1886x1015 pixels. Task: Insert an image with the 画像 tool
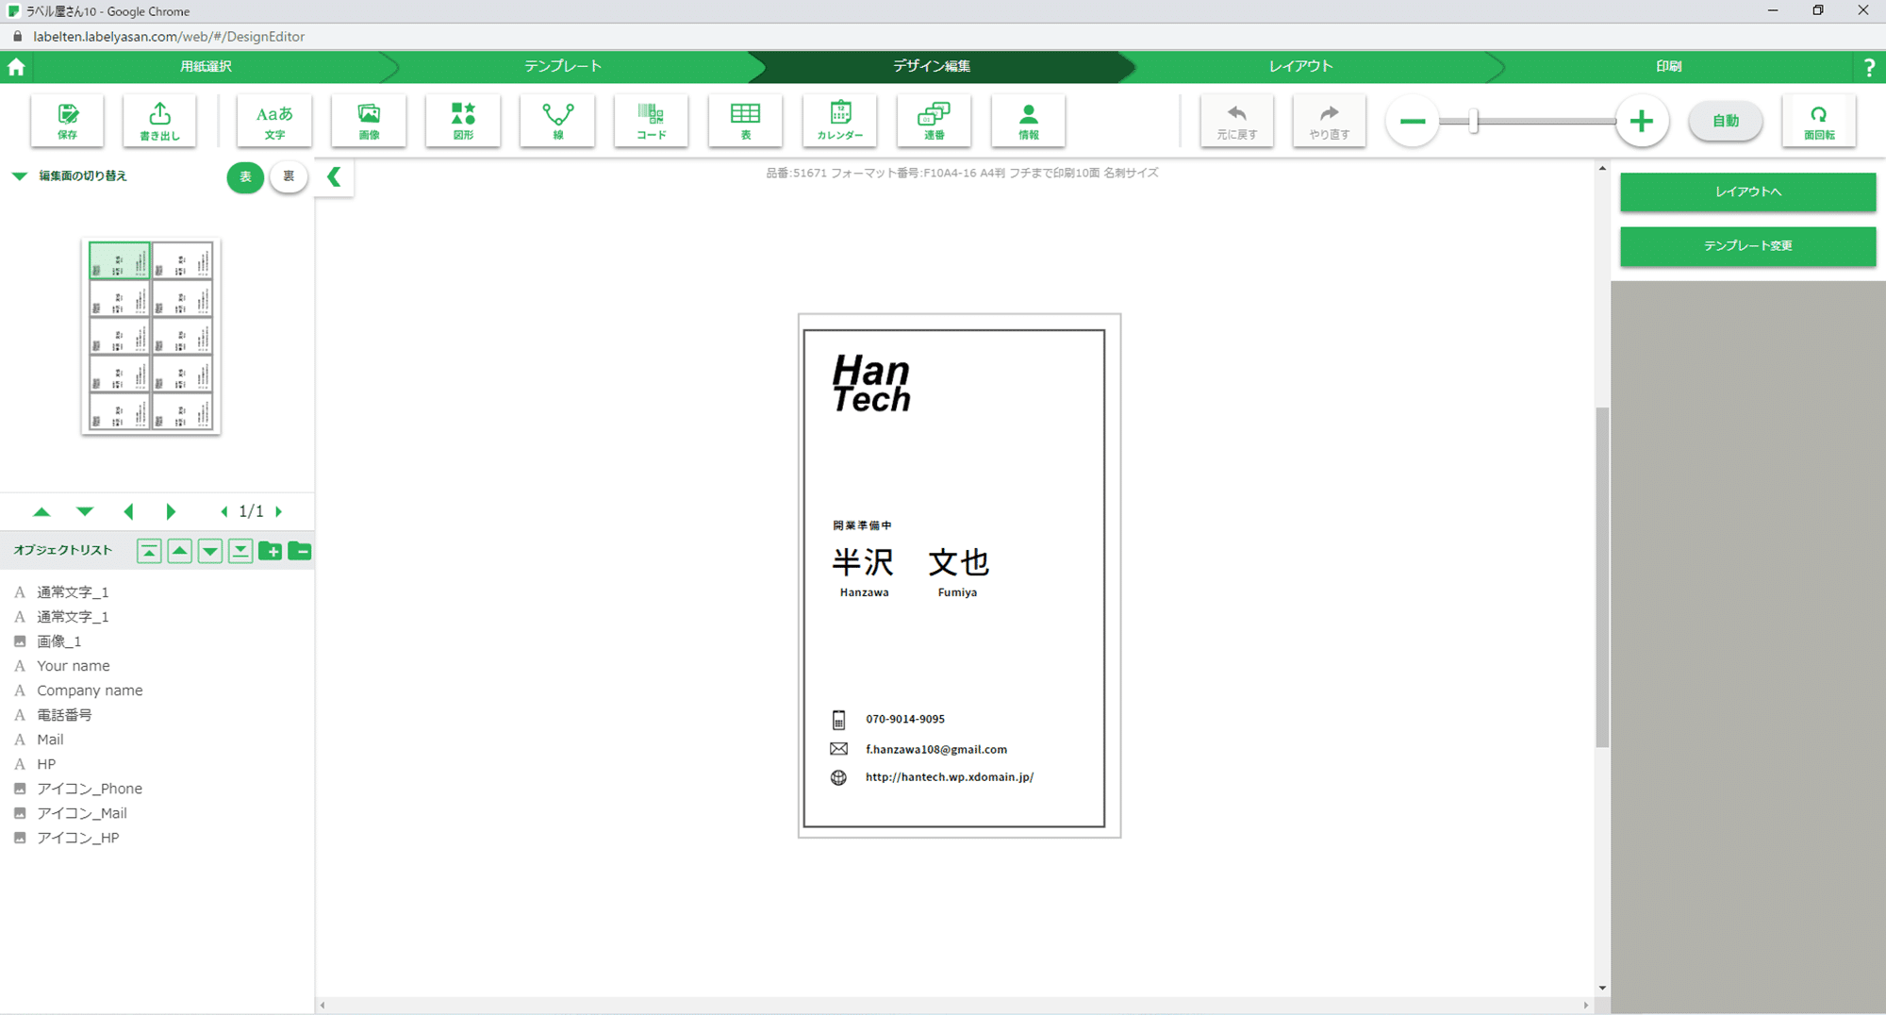point(369,121)
